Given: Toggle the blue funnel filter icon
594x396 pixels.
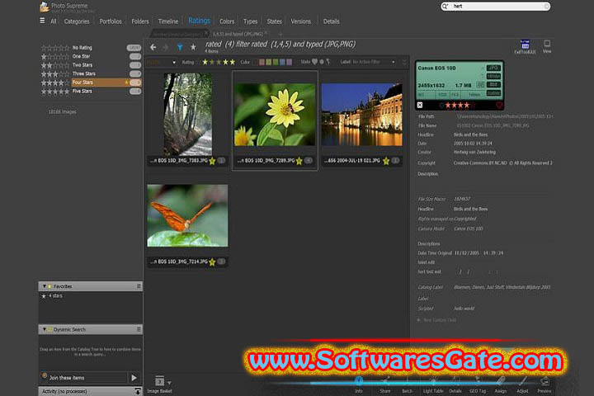Looking at the screenshot, I should pos(180,47).
